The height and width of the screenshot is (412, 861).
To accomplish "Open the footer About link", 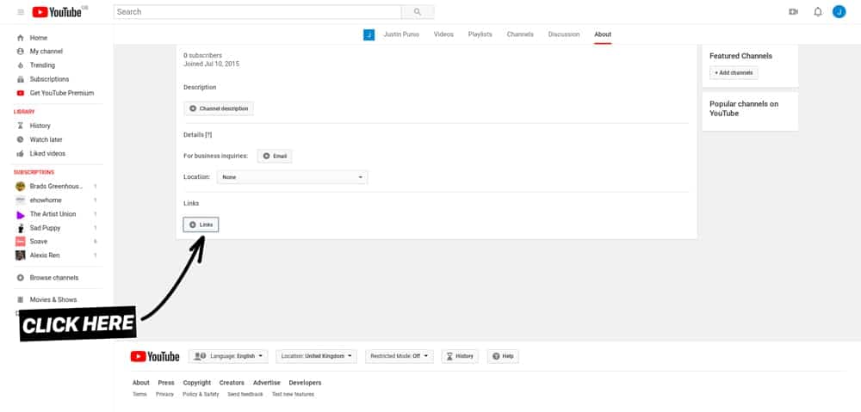I will pyautogui.click(x=140, y=383).
